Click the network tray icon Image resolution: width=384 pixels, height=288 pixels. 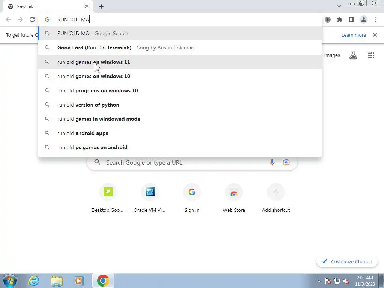(x=337, y=281)
